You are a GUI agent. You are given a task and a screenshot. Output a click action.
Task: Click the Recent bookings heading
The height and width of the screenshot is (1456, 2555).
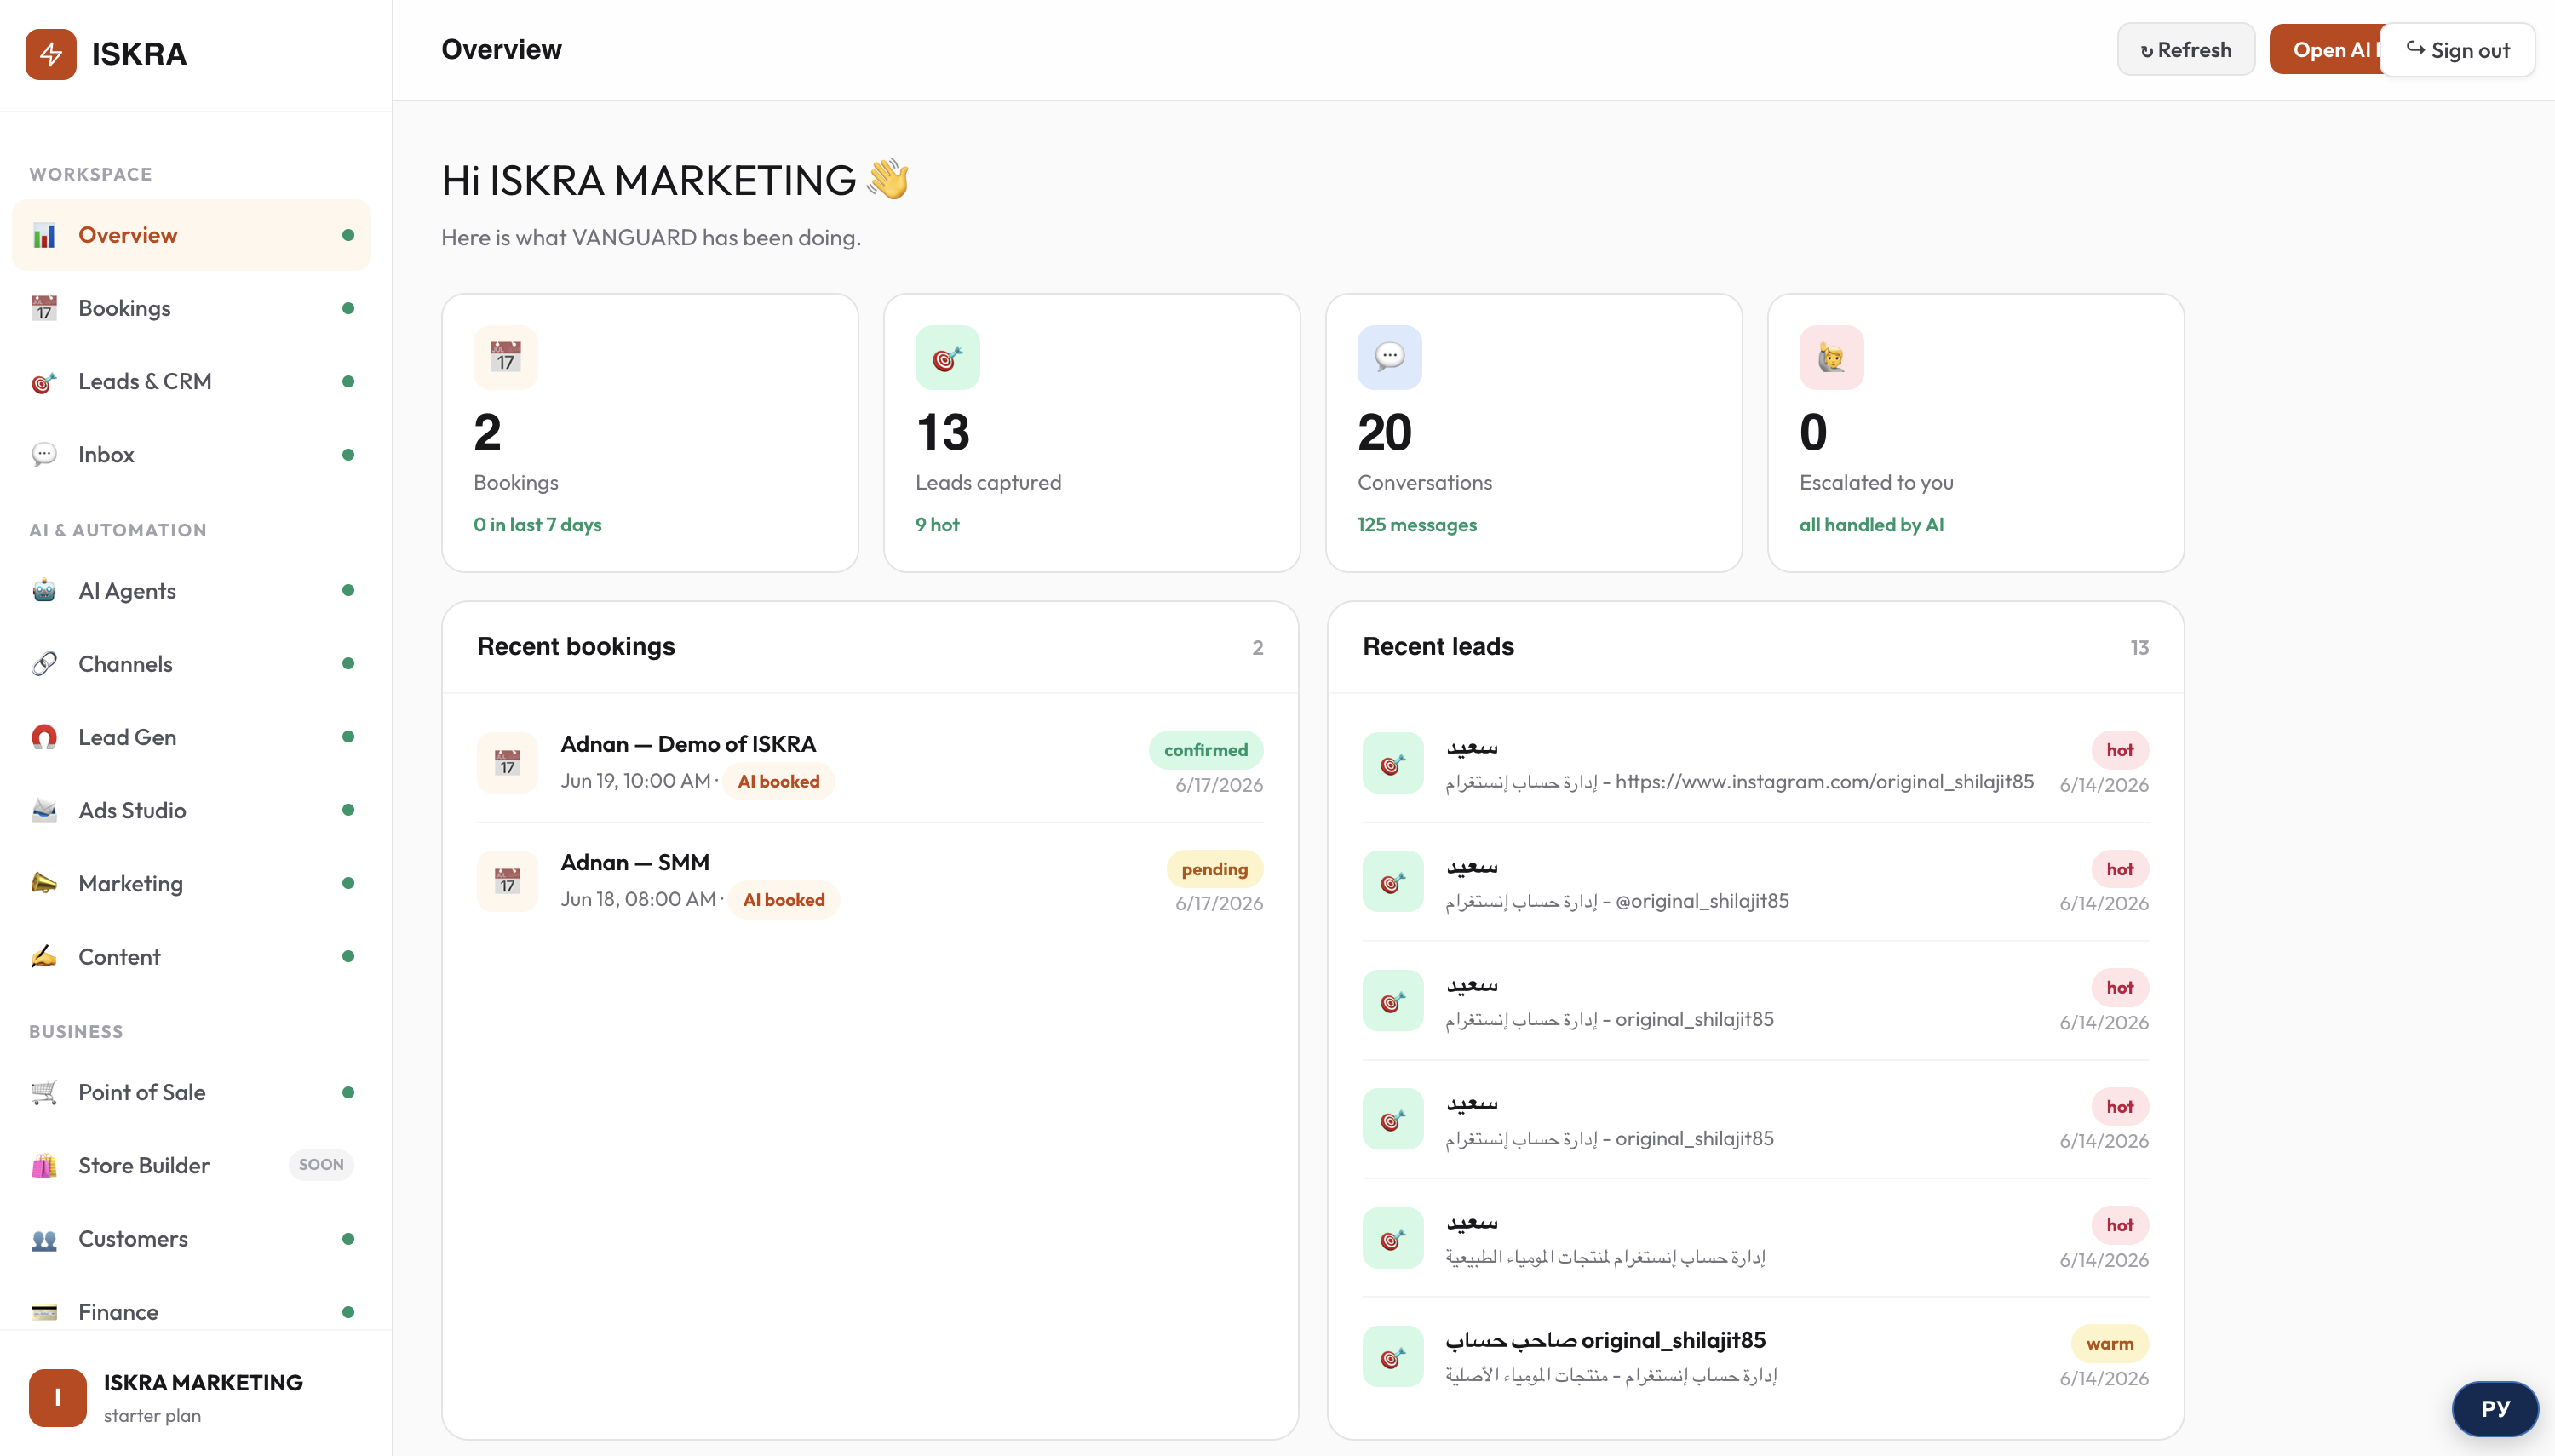pyautogui.click(x=576, y=646)
